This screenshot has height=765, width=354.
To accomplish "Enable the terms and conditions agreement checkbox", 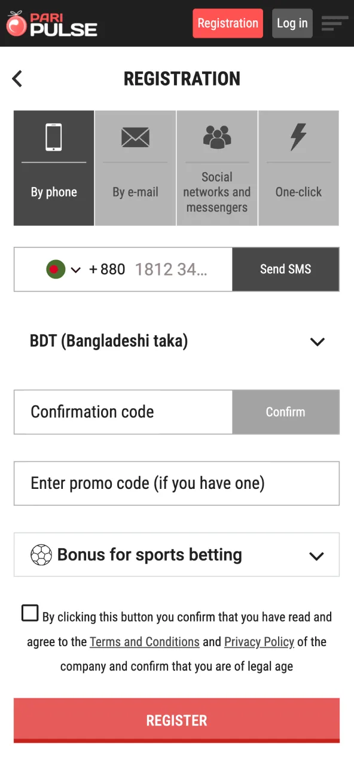I will [x=30, y=613].
